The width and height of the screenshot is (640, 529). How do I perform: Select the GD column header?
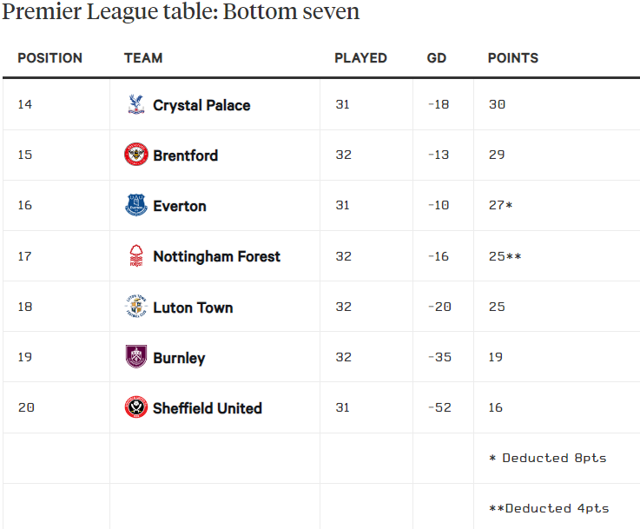click(436, 58)
